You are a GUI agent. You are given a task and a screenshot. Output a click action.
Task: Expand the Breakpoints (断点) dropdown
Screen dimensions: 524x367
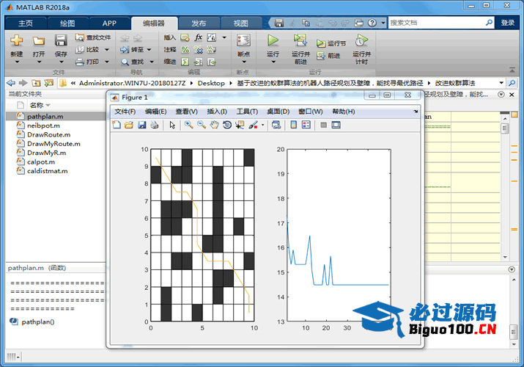click(243, 54)
